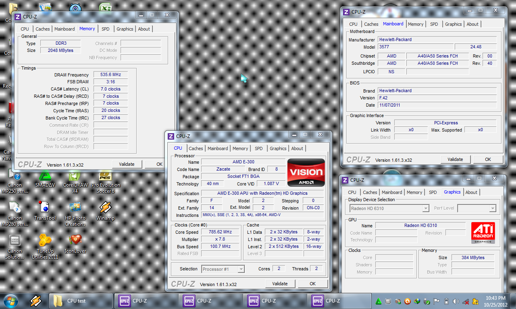Open About tab in Graphics window

(471, 192)
